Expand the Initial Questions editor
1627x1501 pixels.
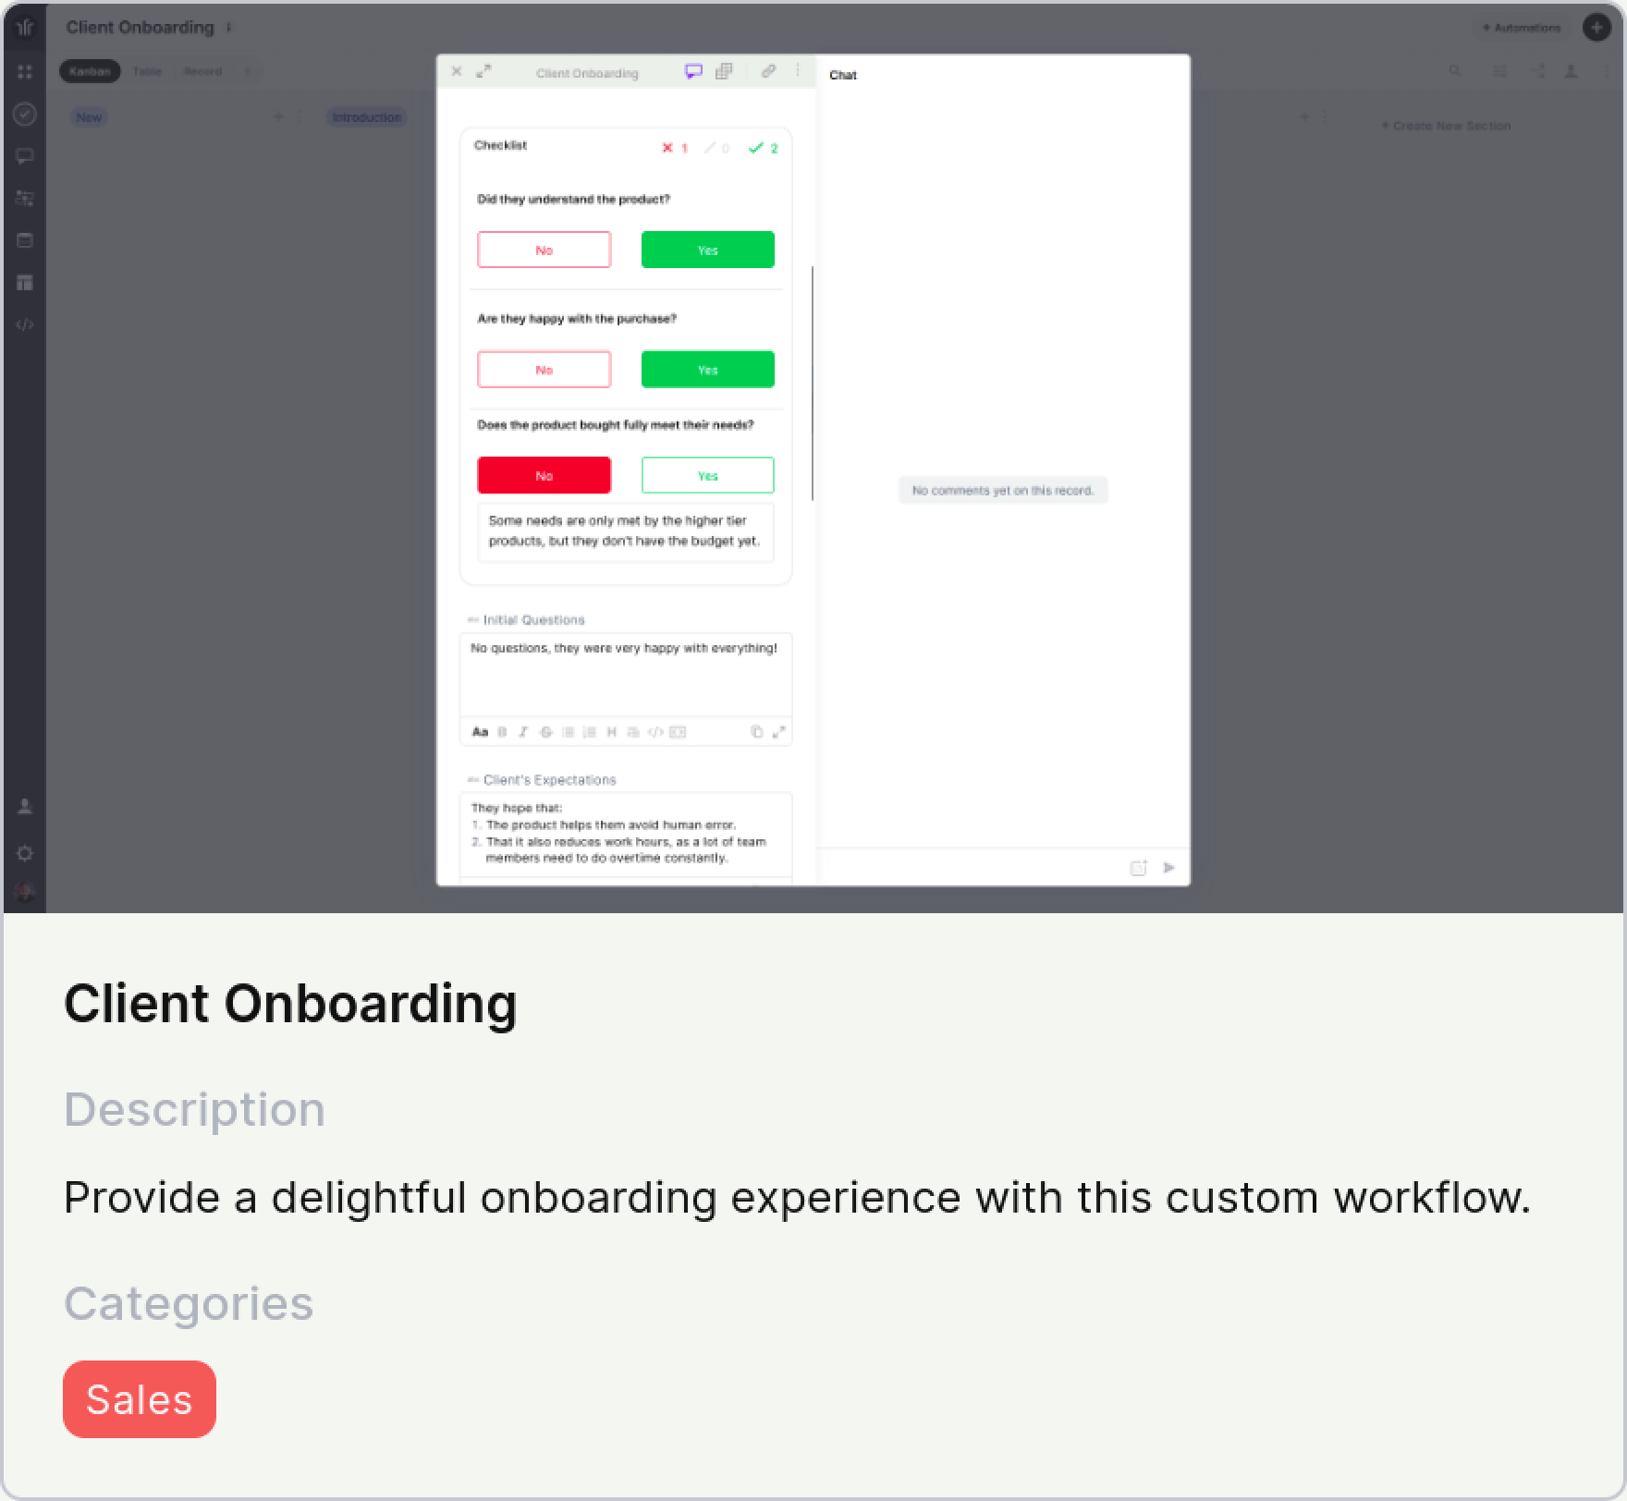pos(778,732)
